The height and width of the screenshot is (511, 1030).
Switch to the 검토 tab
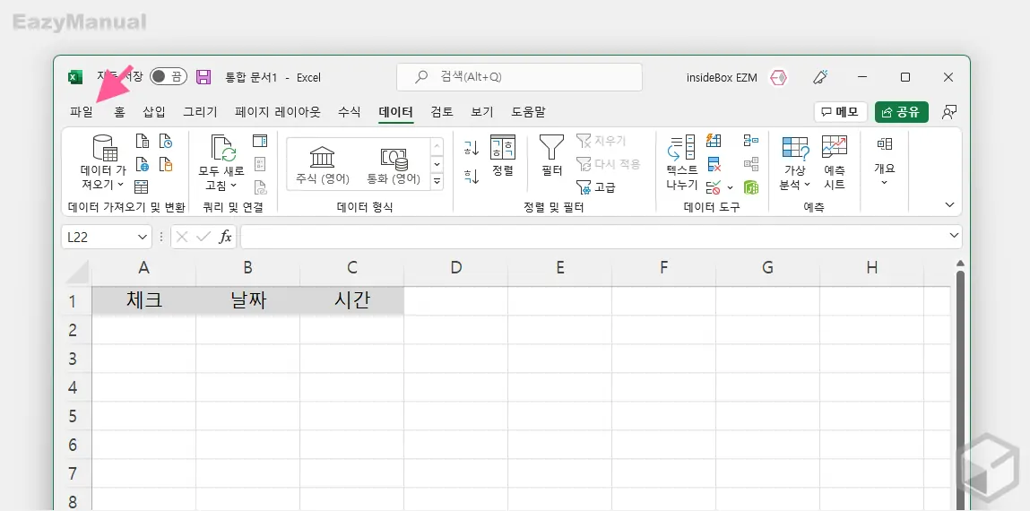[441, 112]
